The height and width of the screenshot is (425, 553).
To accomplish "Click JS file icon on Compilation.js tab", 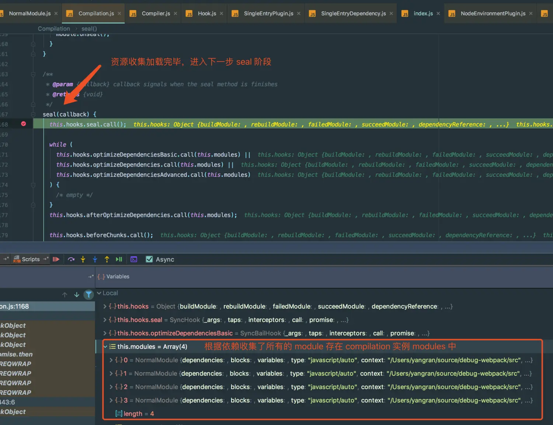I will (70, 14).
